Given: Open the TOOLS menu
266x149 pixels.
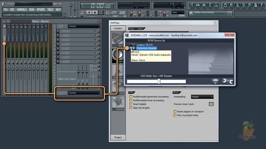Looking at the screenshot, I should 50,10.
